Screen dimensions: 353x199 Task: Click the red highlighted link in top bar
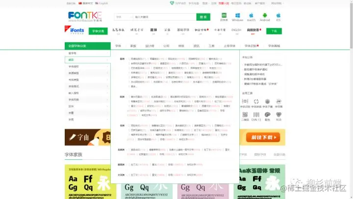(224, 3)
